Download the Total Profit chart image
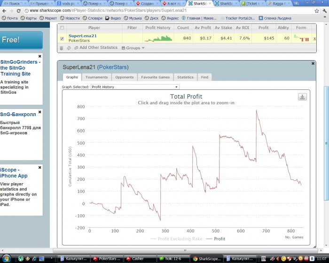329x263 pixels. pos(302,97)
